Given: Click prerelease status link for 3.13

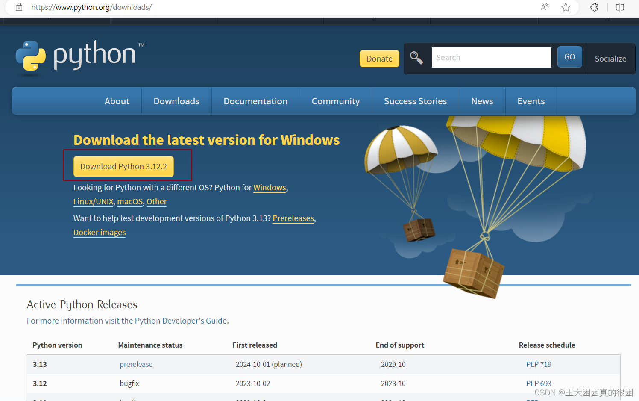Looking at the screenshot, I should (136, 364).
